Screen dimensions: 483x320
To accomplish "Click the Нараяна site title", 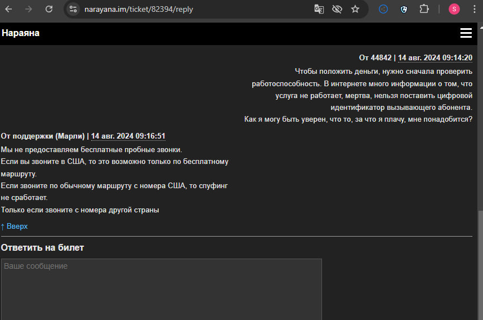I will 21,33.
